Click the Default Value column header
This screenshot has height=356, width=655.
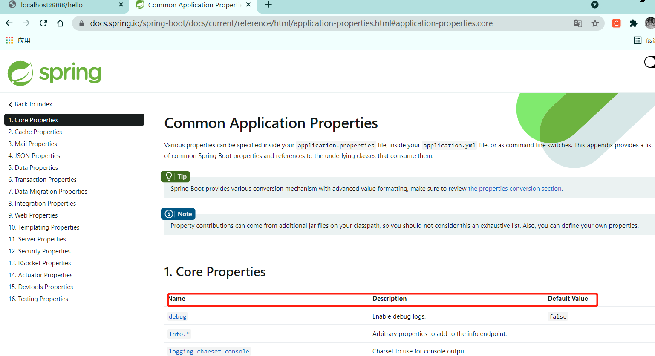click(568, 299)
